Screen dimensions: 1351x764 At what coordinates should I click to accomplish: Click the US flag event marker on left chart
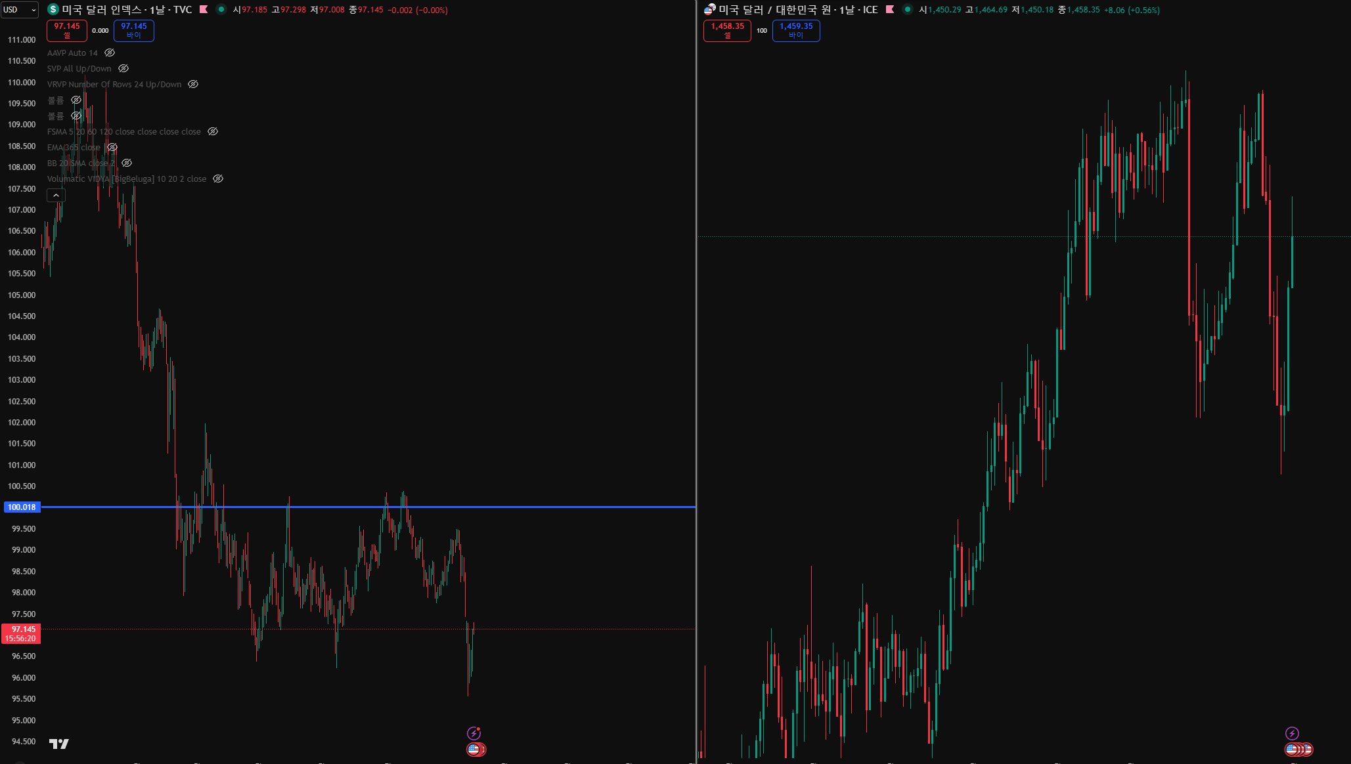pos(474,749)
